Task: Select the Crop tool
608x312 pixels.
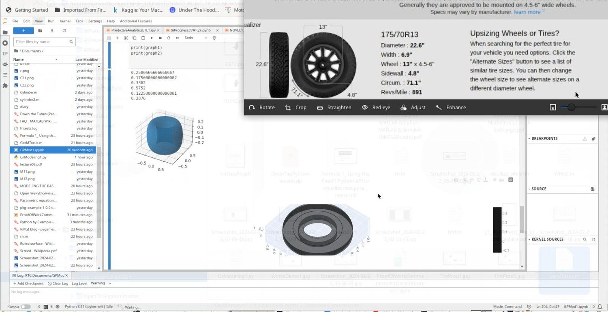Action: pyautogui.click(x=295, y=107)
